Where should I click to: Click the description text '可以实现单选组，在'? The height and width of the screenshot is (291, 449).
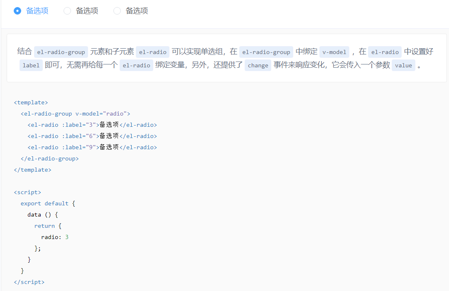click(204, 52)
